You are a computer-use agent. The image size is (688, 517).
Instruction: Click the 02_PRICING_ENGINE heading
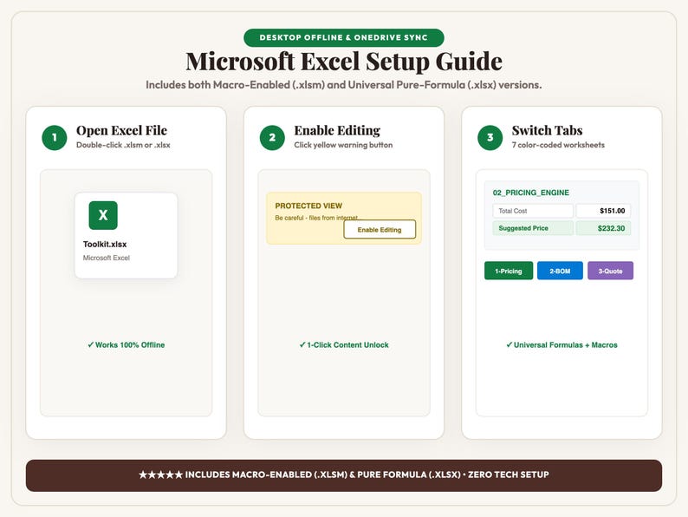[531, 193]
